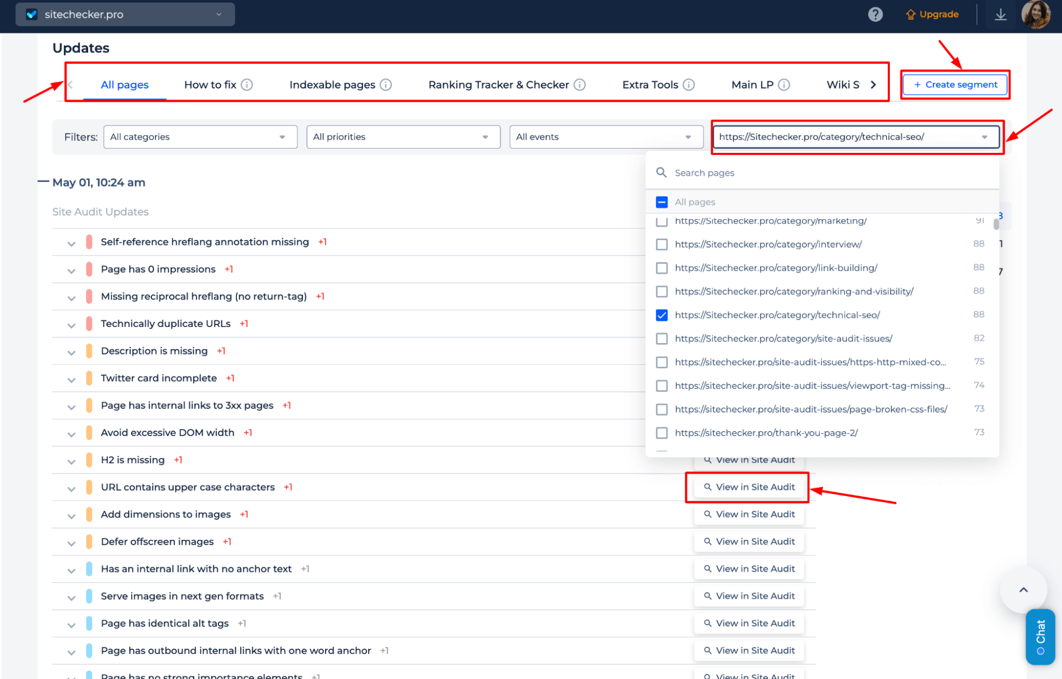
Task: Click info icon next to How to fix
Action: pos(247,85)
